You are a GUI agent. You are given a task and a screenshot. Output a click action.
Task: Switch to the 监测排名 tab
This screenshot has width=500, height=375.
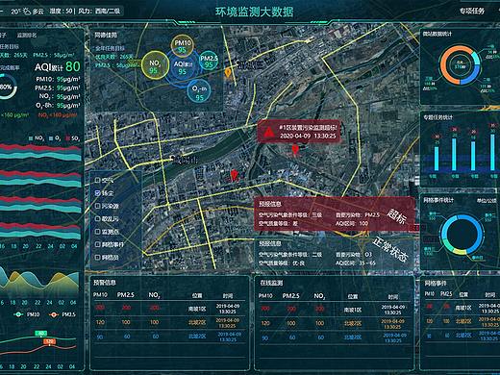[x=27, y=36]
